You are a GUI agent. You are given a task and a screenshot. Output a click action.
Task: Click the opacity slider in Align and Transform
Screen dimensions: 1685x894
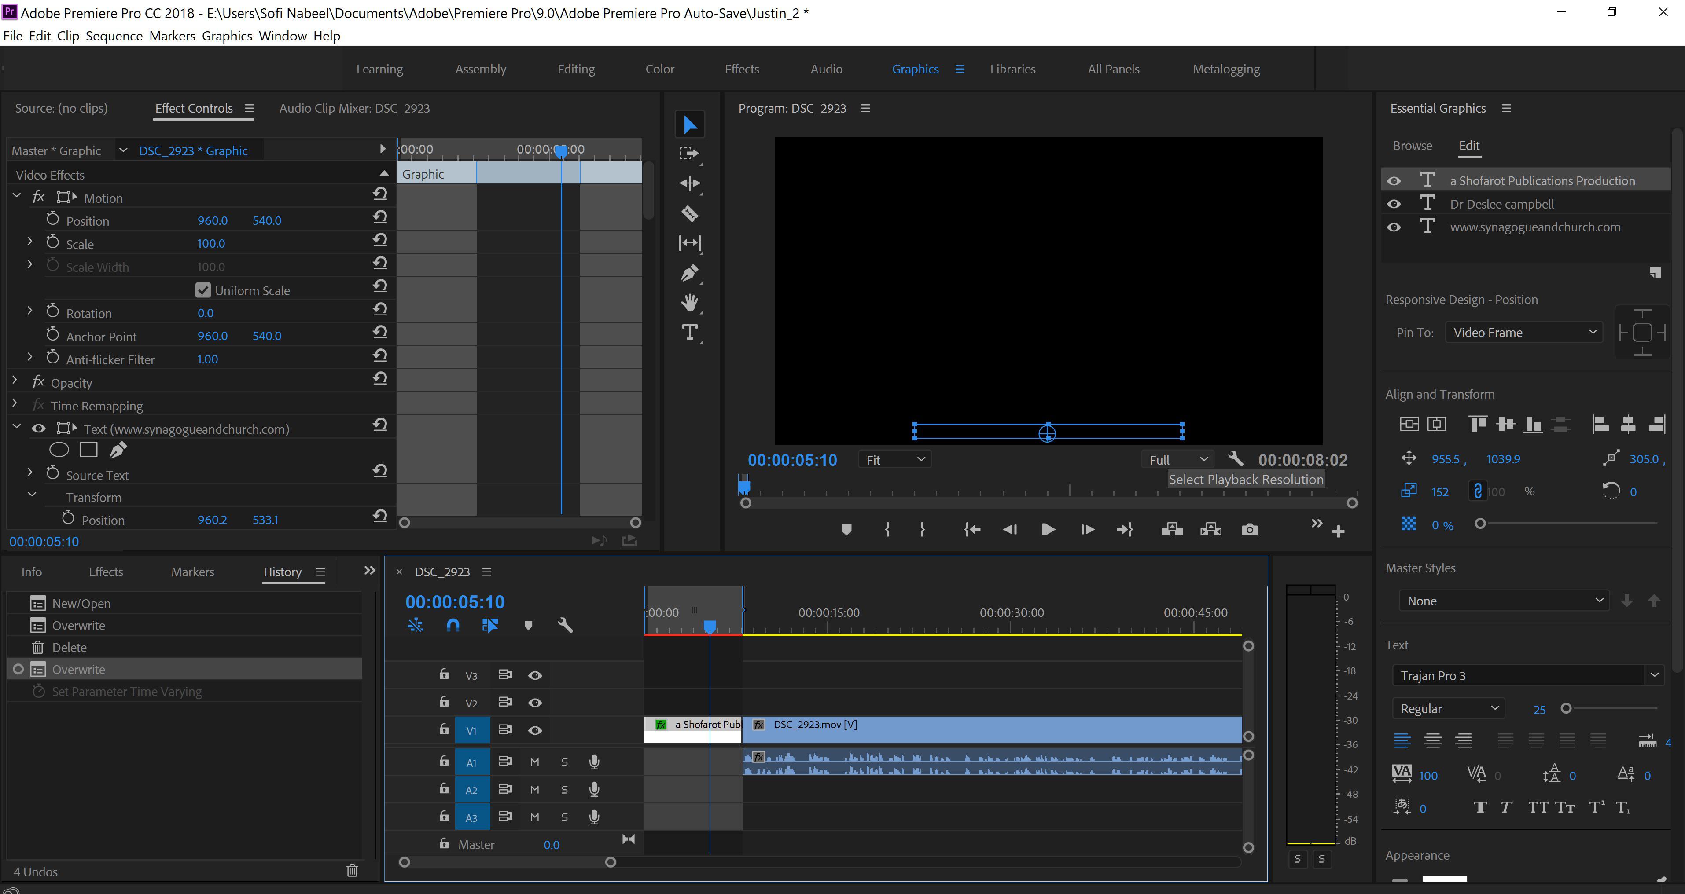(1567, 523)
